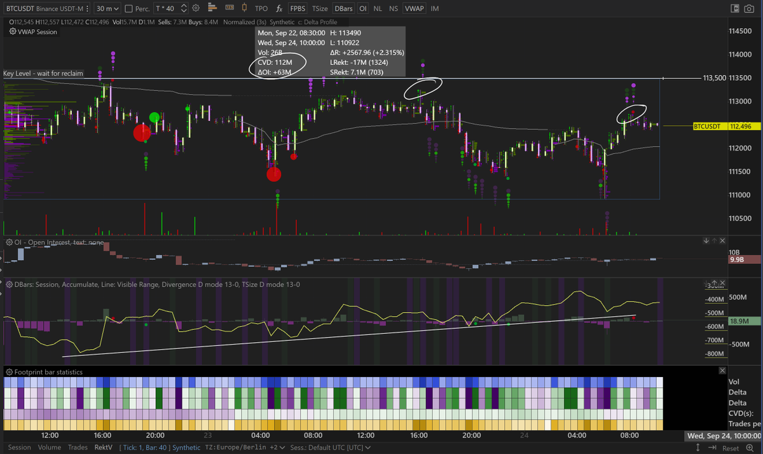Enable the DBars indicator

tap(343, 8)
